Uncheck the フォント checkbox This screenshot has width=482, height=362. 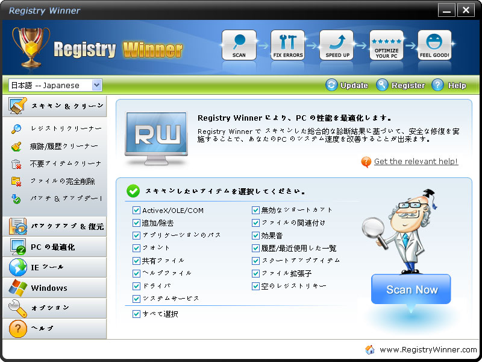pos(136,248)
